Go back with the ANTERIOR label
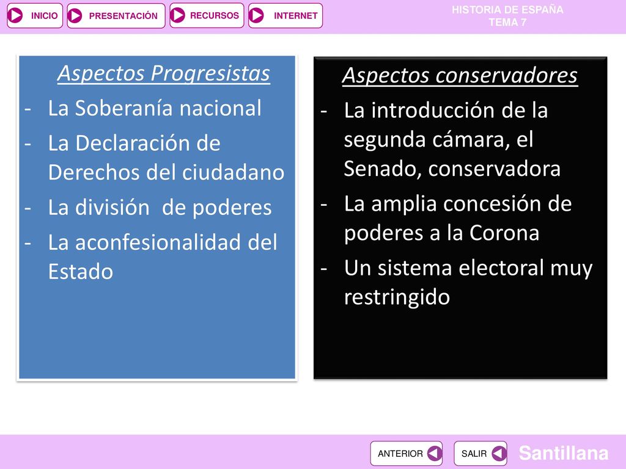 point(400,454)
